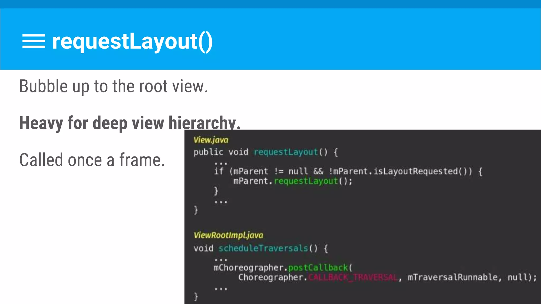Click the View.java file label
The image size is (541, 304).
click(x=211, y=140)
